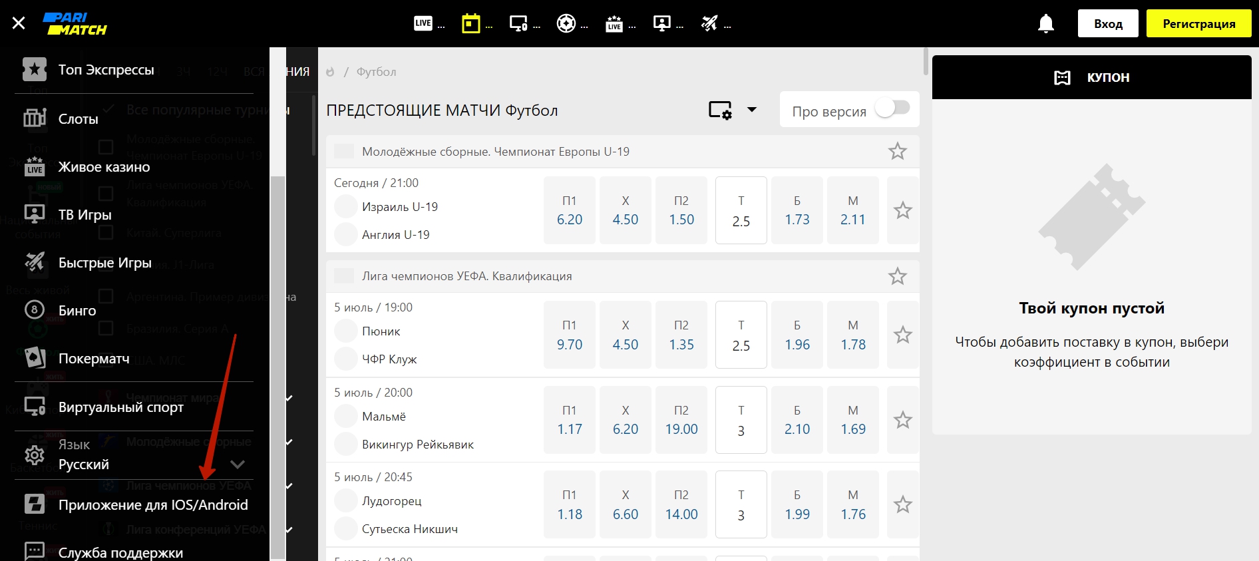
Task: Star the Лига чемпионов УЕФА tournament header
Action: [x=897, y=276]
